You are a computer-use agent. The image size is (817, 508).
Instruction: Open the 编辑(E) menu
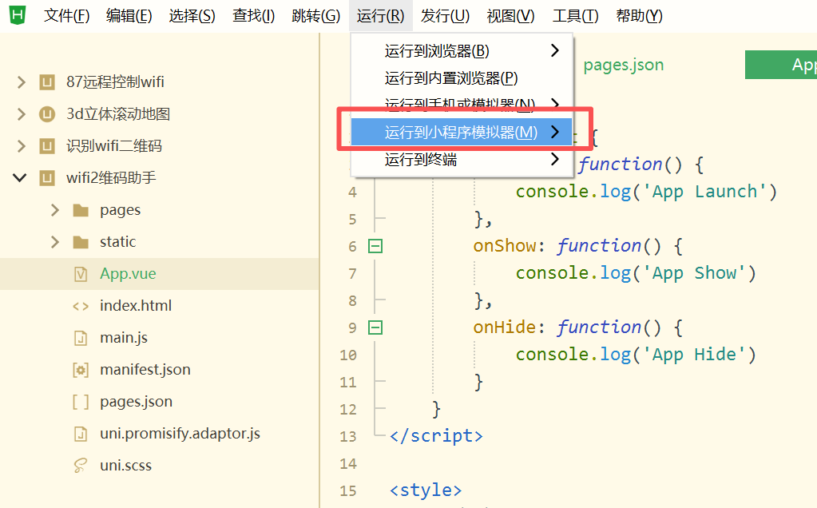pos(129,16)
